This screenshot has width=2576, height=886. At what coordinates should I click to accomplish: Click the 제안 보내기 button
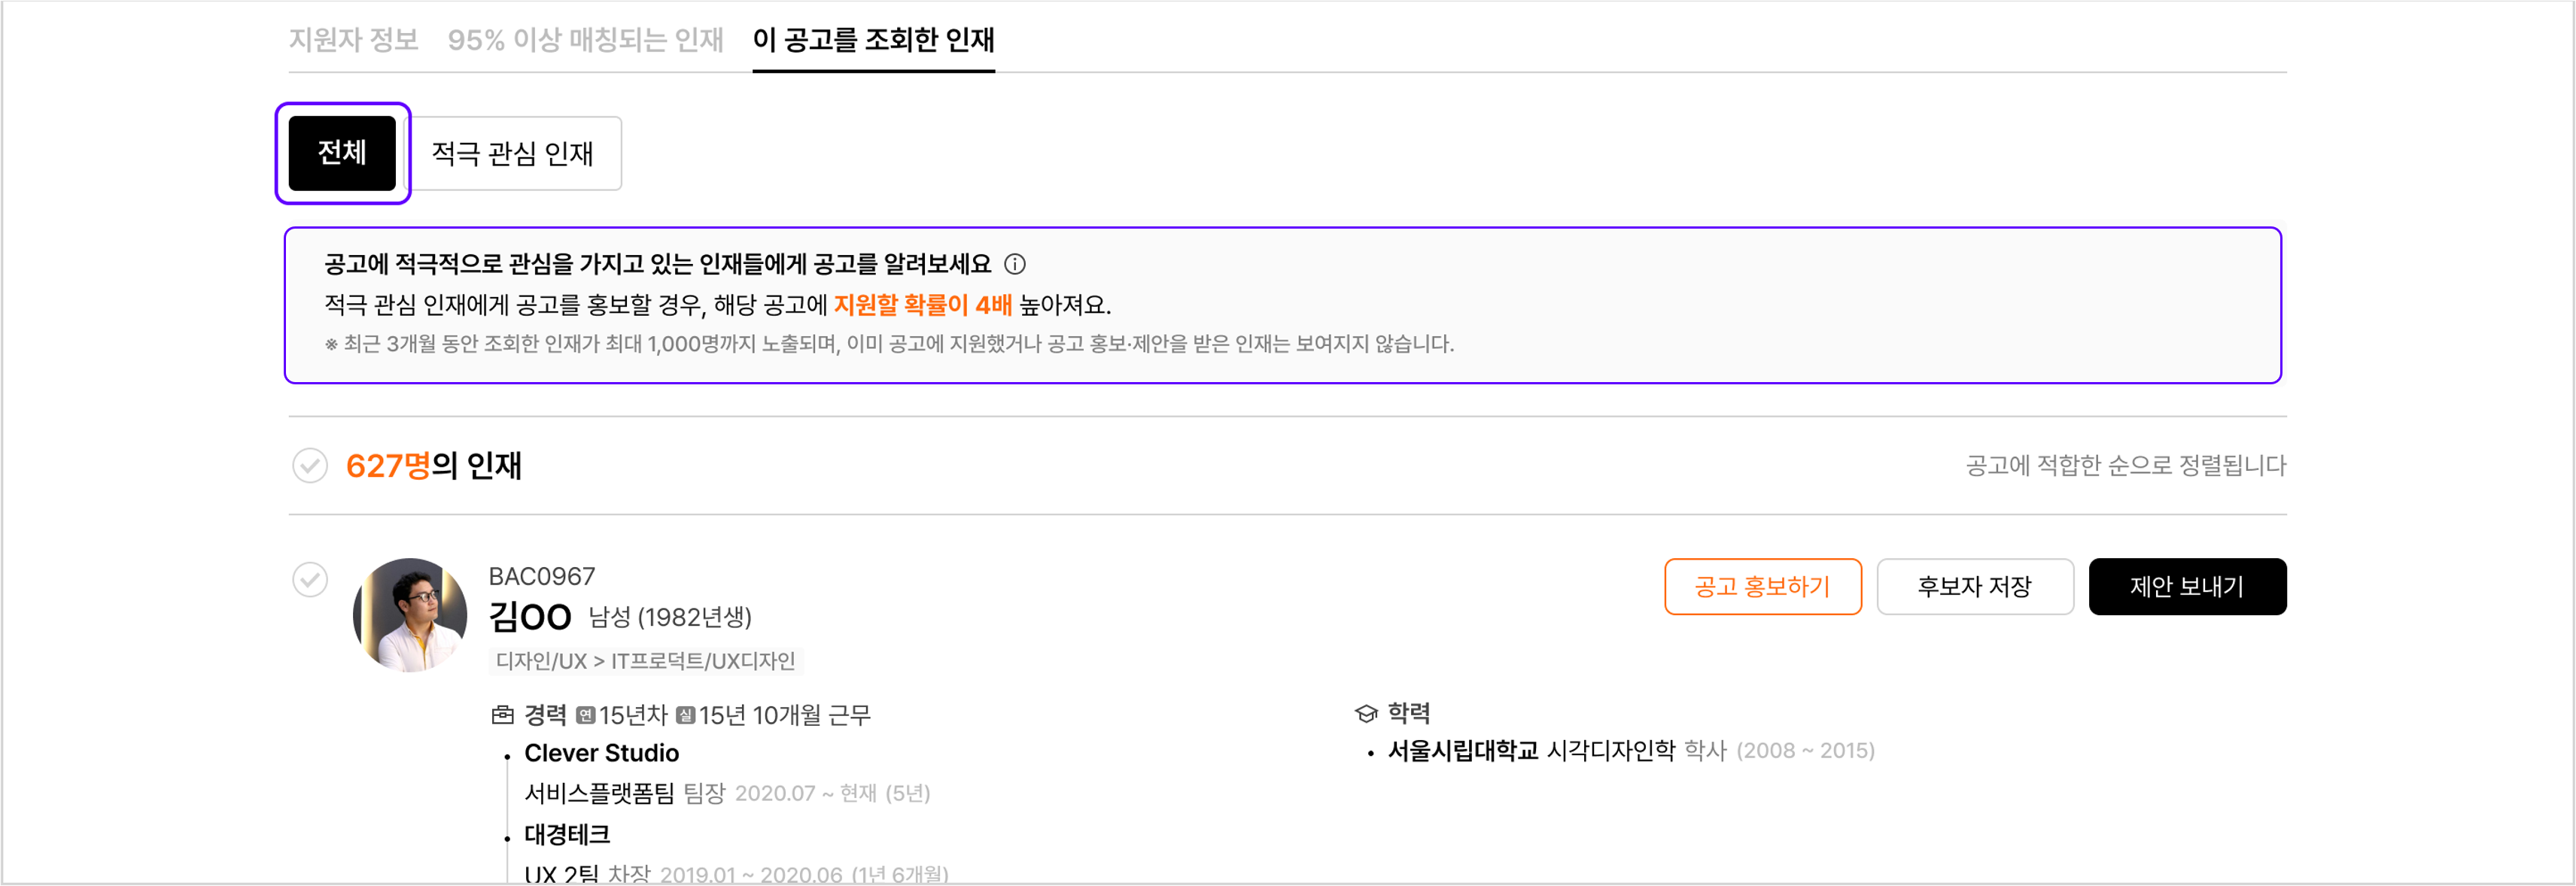pos(2188,587)
